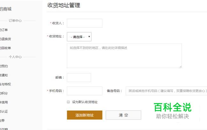The image size is (207, 130).
Task: Click the detailed address description textarea
Action: (124, 56)
